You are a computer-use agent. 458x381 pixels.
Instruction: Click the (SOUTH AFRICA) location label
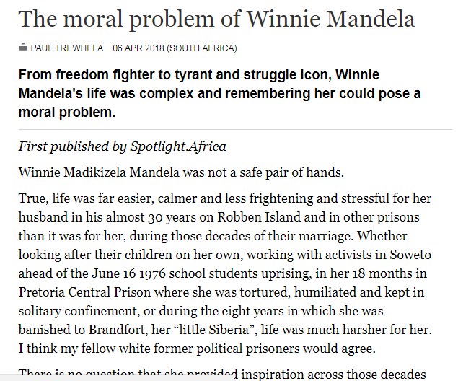coord(205,49)
